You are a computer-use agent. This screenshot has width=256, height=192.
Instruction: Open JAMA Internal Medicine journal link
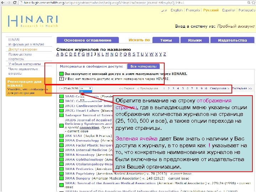coord(86,150)
